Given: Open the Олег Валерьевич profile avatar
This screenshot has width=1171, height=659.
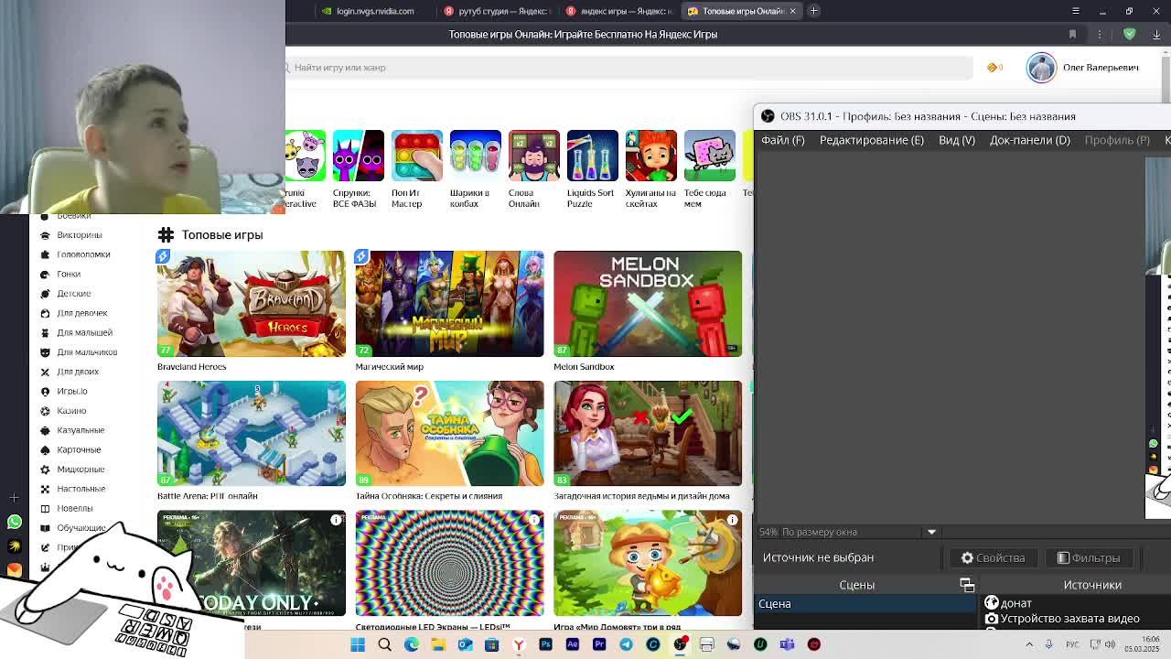Looking at the screenshot, I should (x=1041, y=68).
